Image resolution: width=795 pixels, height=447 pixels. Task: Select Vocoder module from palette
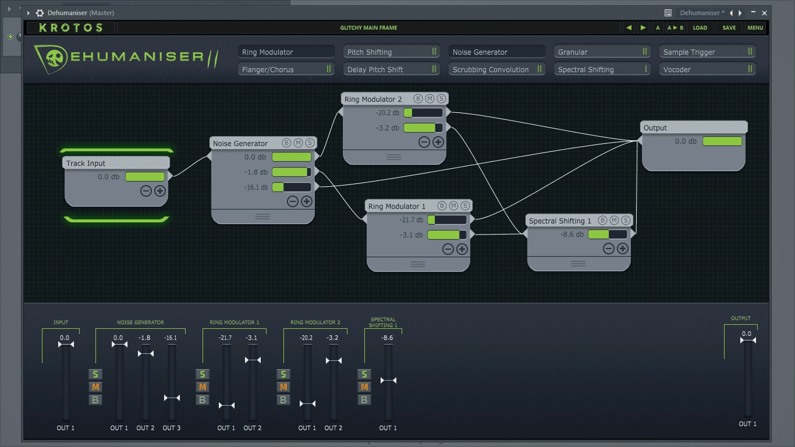coord(708,69)
